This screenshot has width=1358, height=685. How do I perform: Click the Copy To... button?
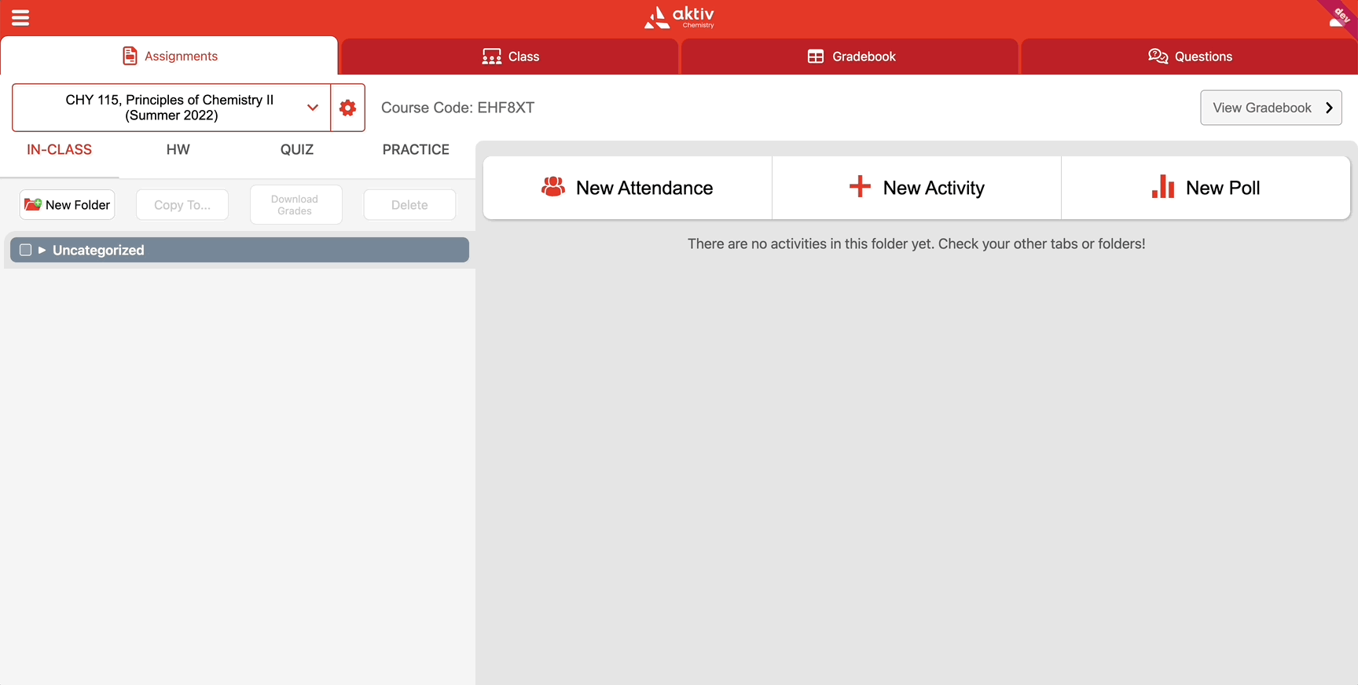point(182,205)
